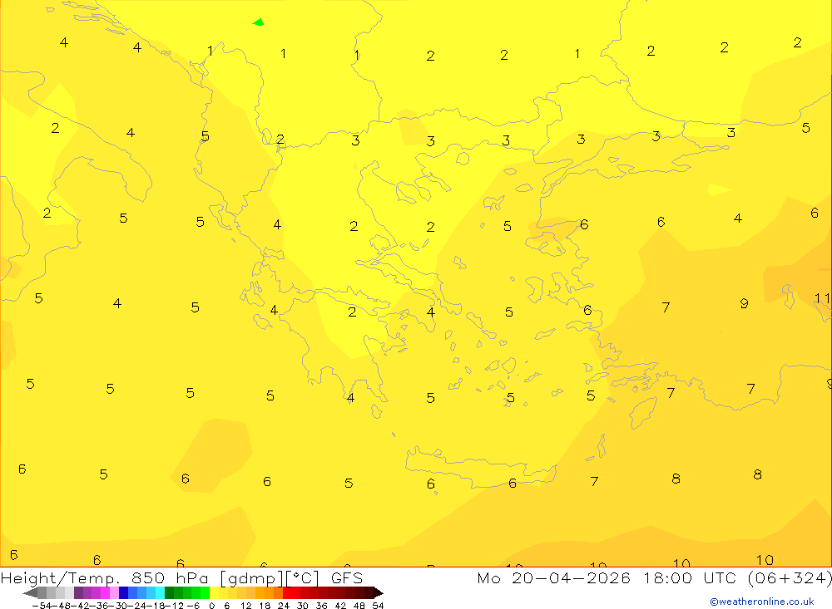Click the 'Height/Temp. 850 hPa' title text

[x=105, y=578]
